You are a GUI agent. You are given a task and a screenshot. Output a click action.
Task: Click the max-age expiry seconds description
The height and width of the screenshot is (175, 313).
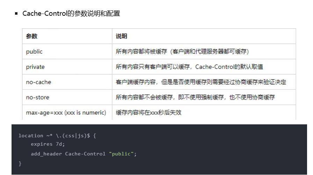(148, 112)
